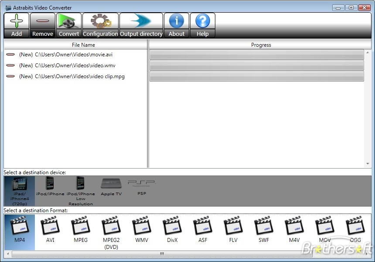This screenshot has width=375, height=262.
Task: Click the progress bar for video clip.mpg
Action: pyautogui.click(x=257, y=76)
